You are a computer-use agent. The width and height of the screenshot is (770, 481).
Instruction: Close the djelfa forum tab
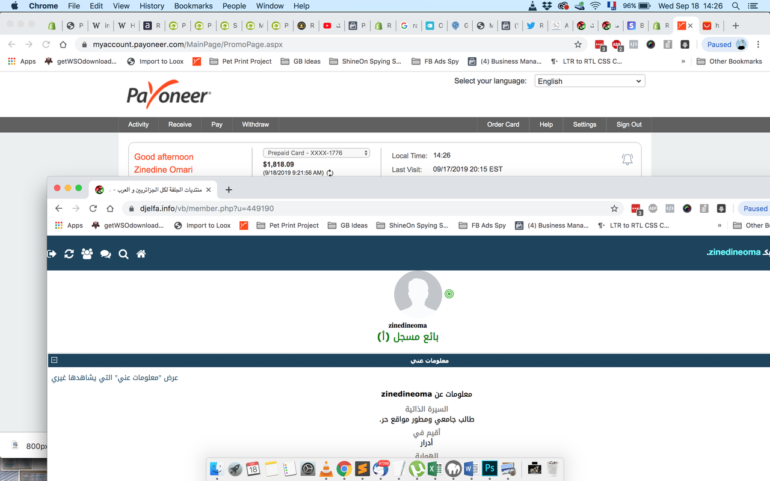point(209,189)
